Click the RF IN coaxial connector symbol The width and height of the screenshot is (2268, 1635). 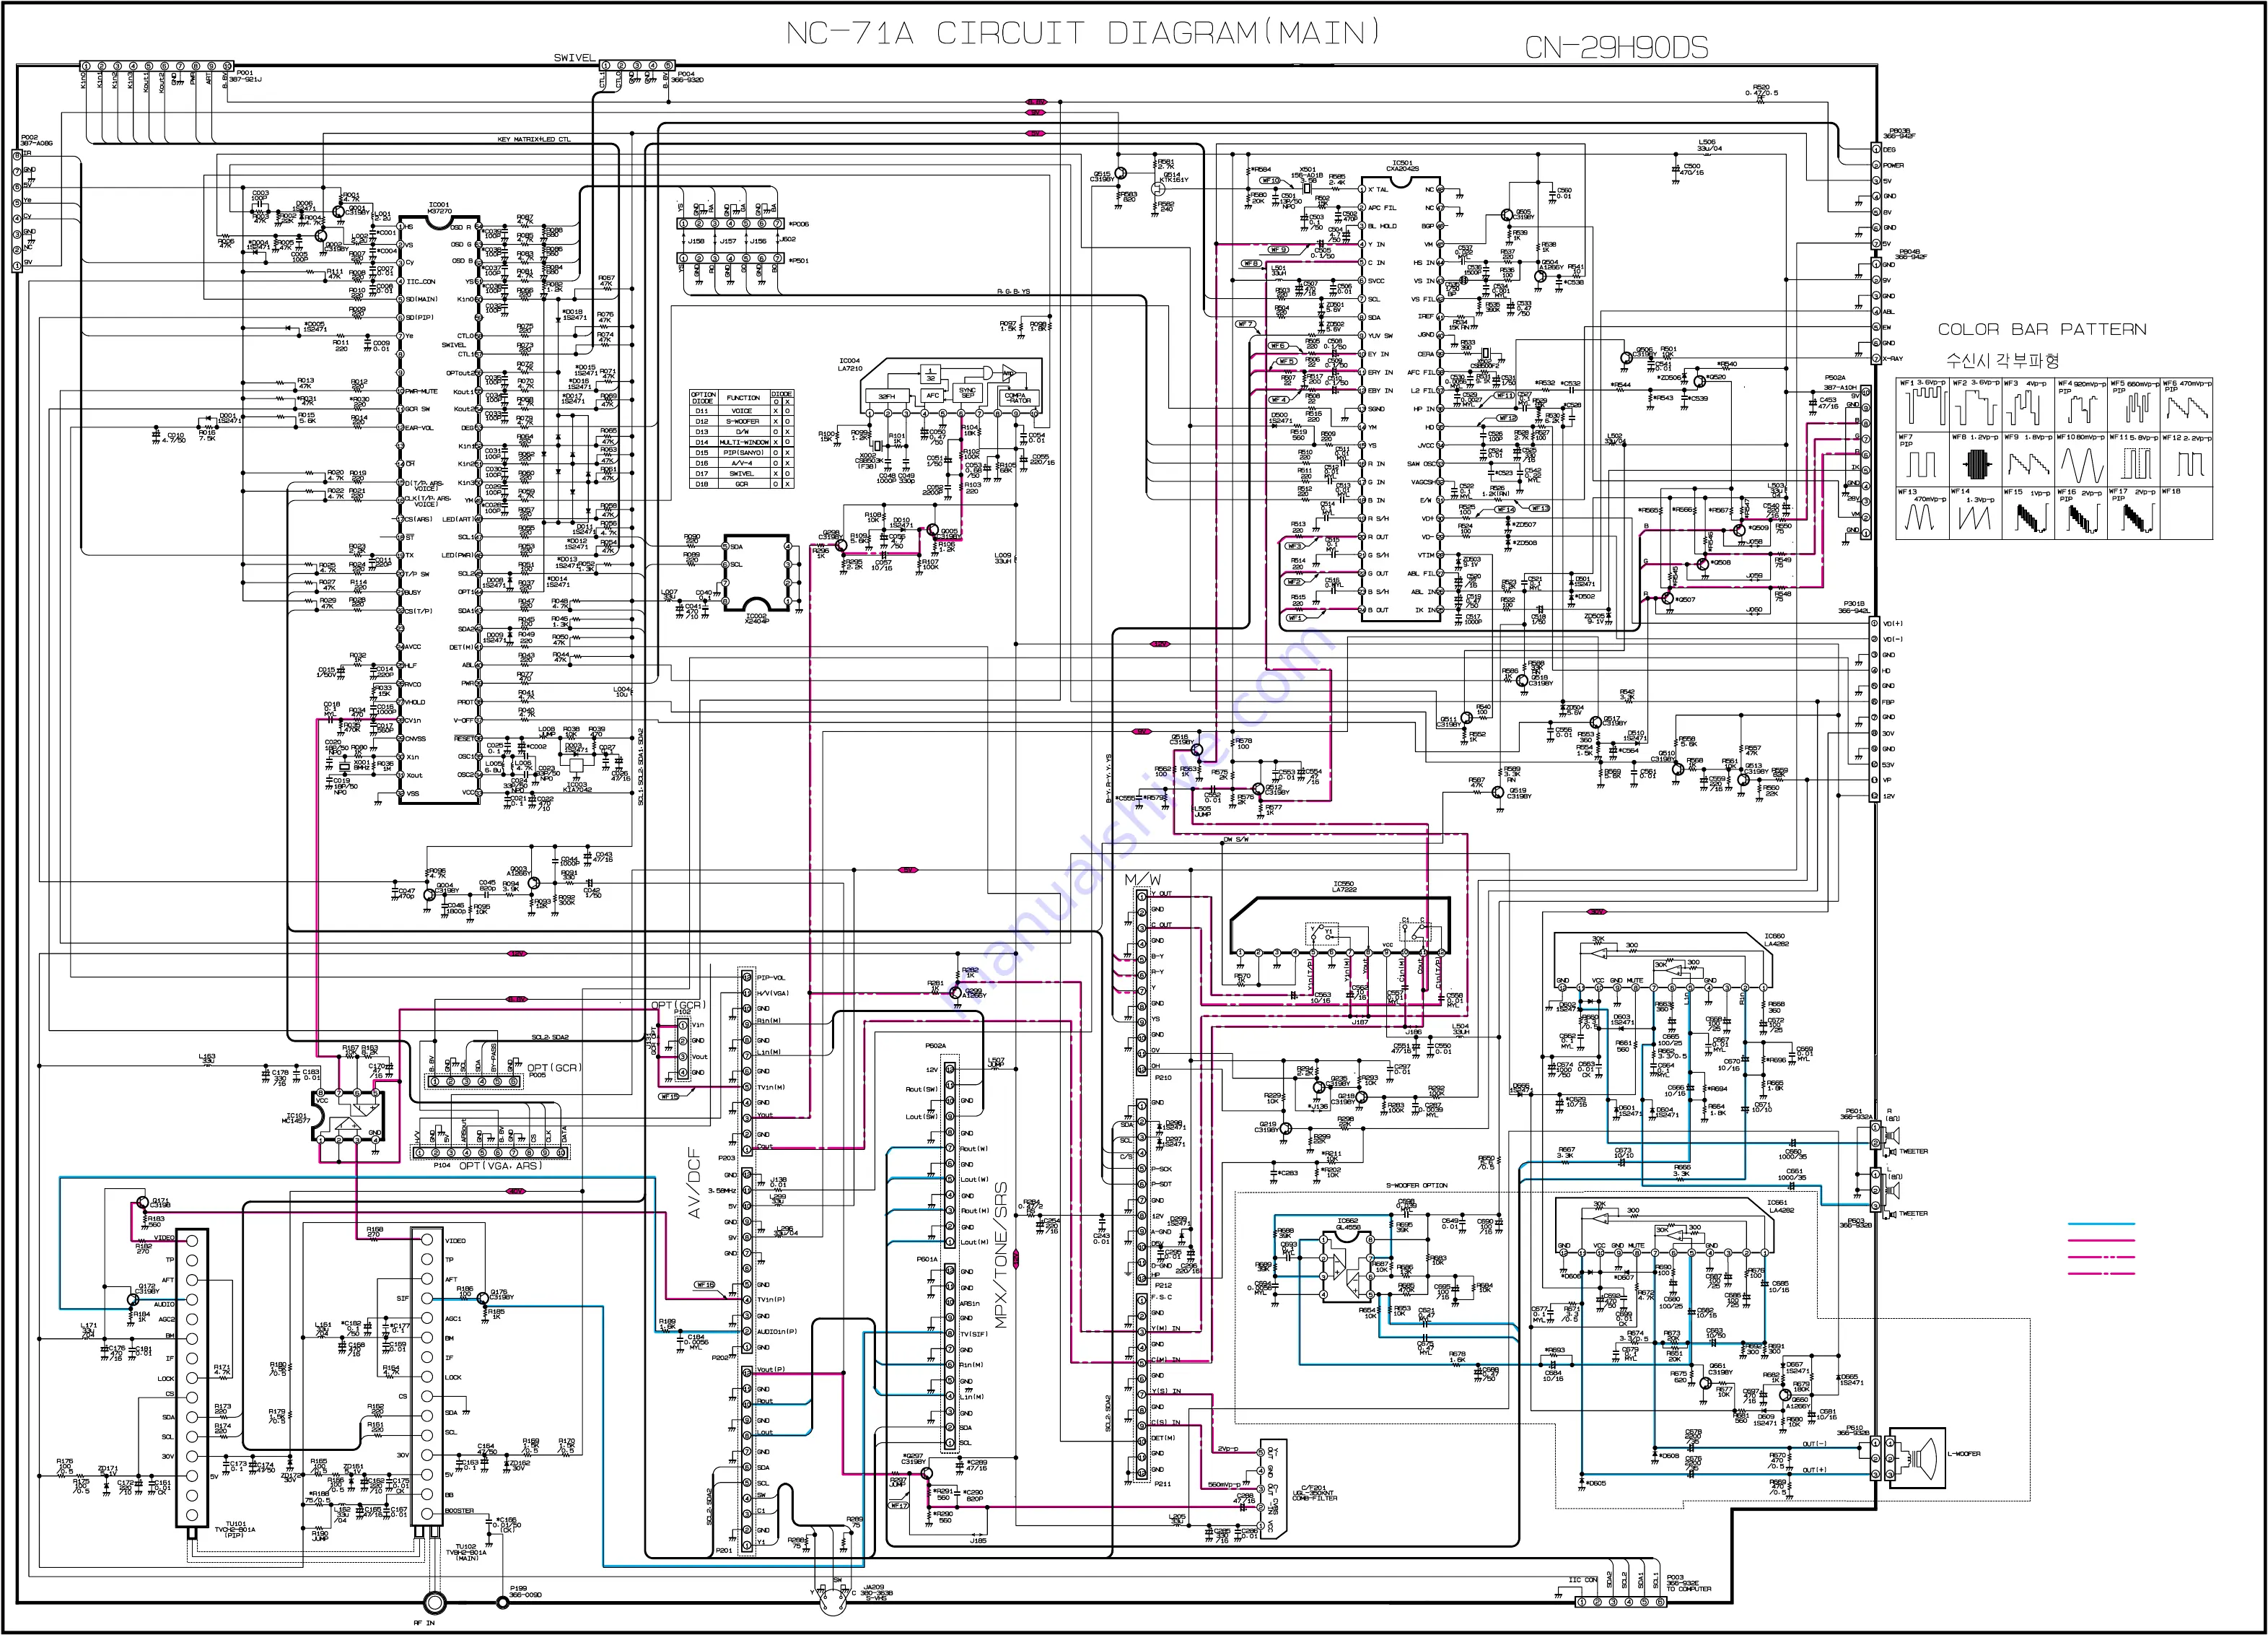tap(434, 1602)
